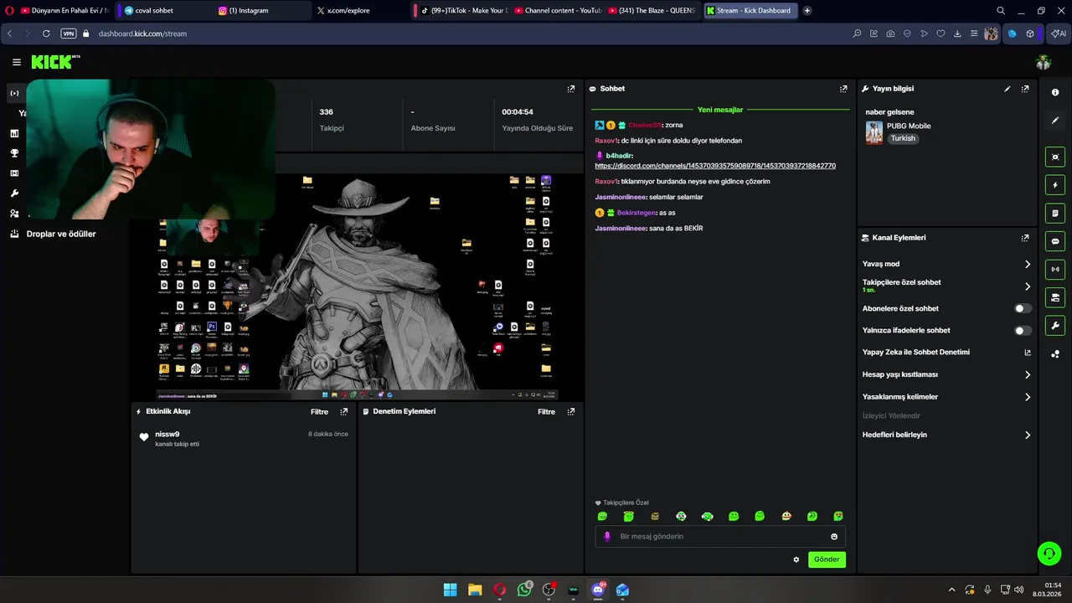Switch to the coval sohbet tab
Screen dimensions: 1072x603
[164, 11]
